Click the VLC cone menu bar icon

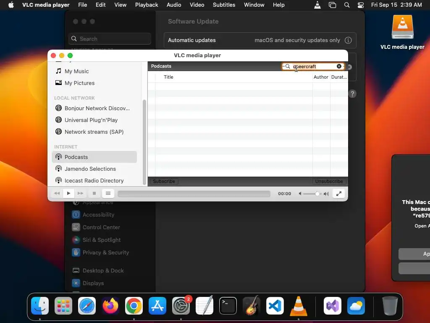[317, 5]
